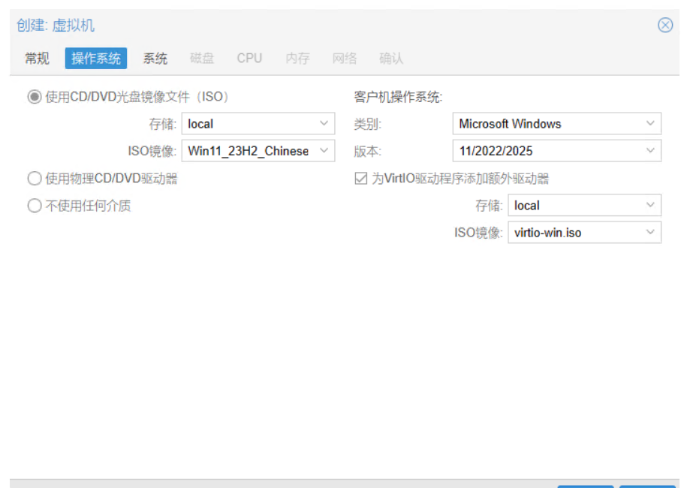Screen dimensions: 693x488
Task: Select the 操作系统 tab
Action: point(96,59)
